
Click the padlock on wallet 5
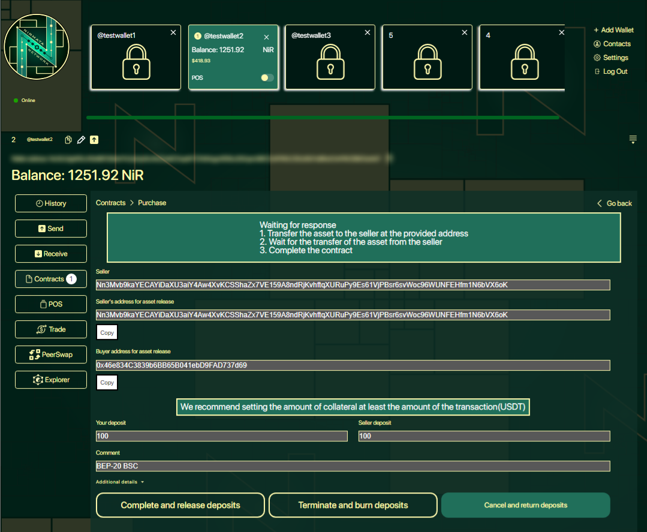tap(427, 62)
